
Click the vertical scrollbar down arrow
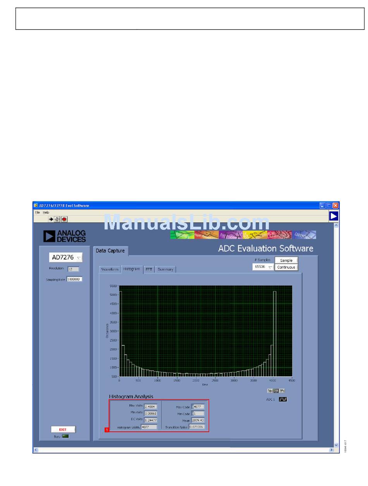[336, 445]
